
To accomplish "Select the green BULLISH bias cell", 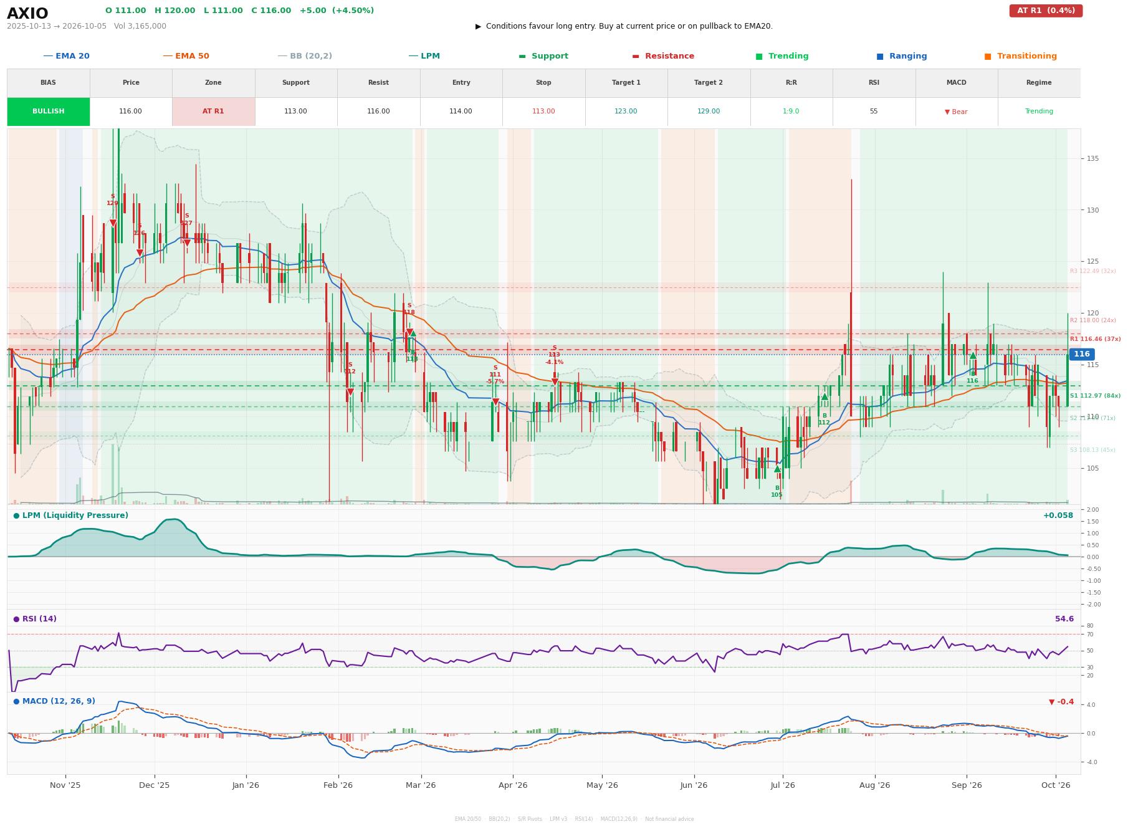I will (x=49, y=112).
